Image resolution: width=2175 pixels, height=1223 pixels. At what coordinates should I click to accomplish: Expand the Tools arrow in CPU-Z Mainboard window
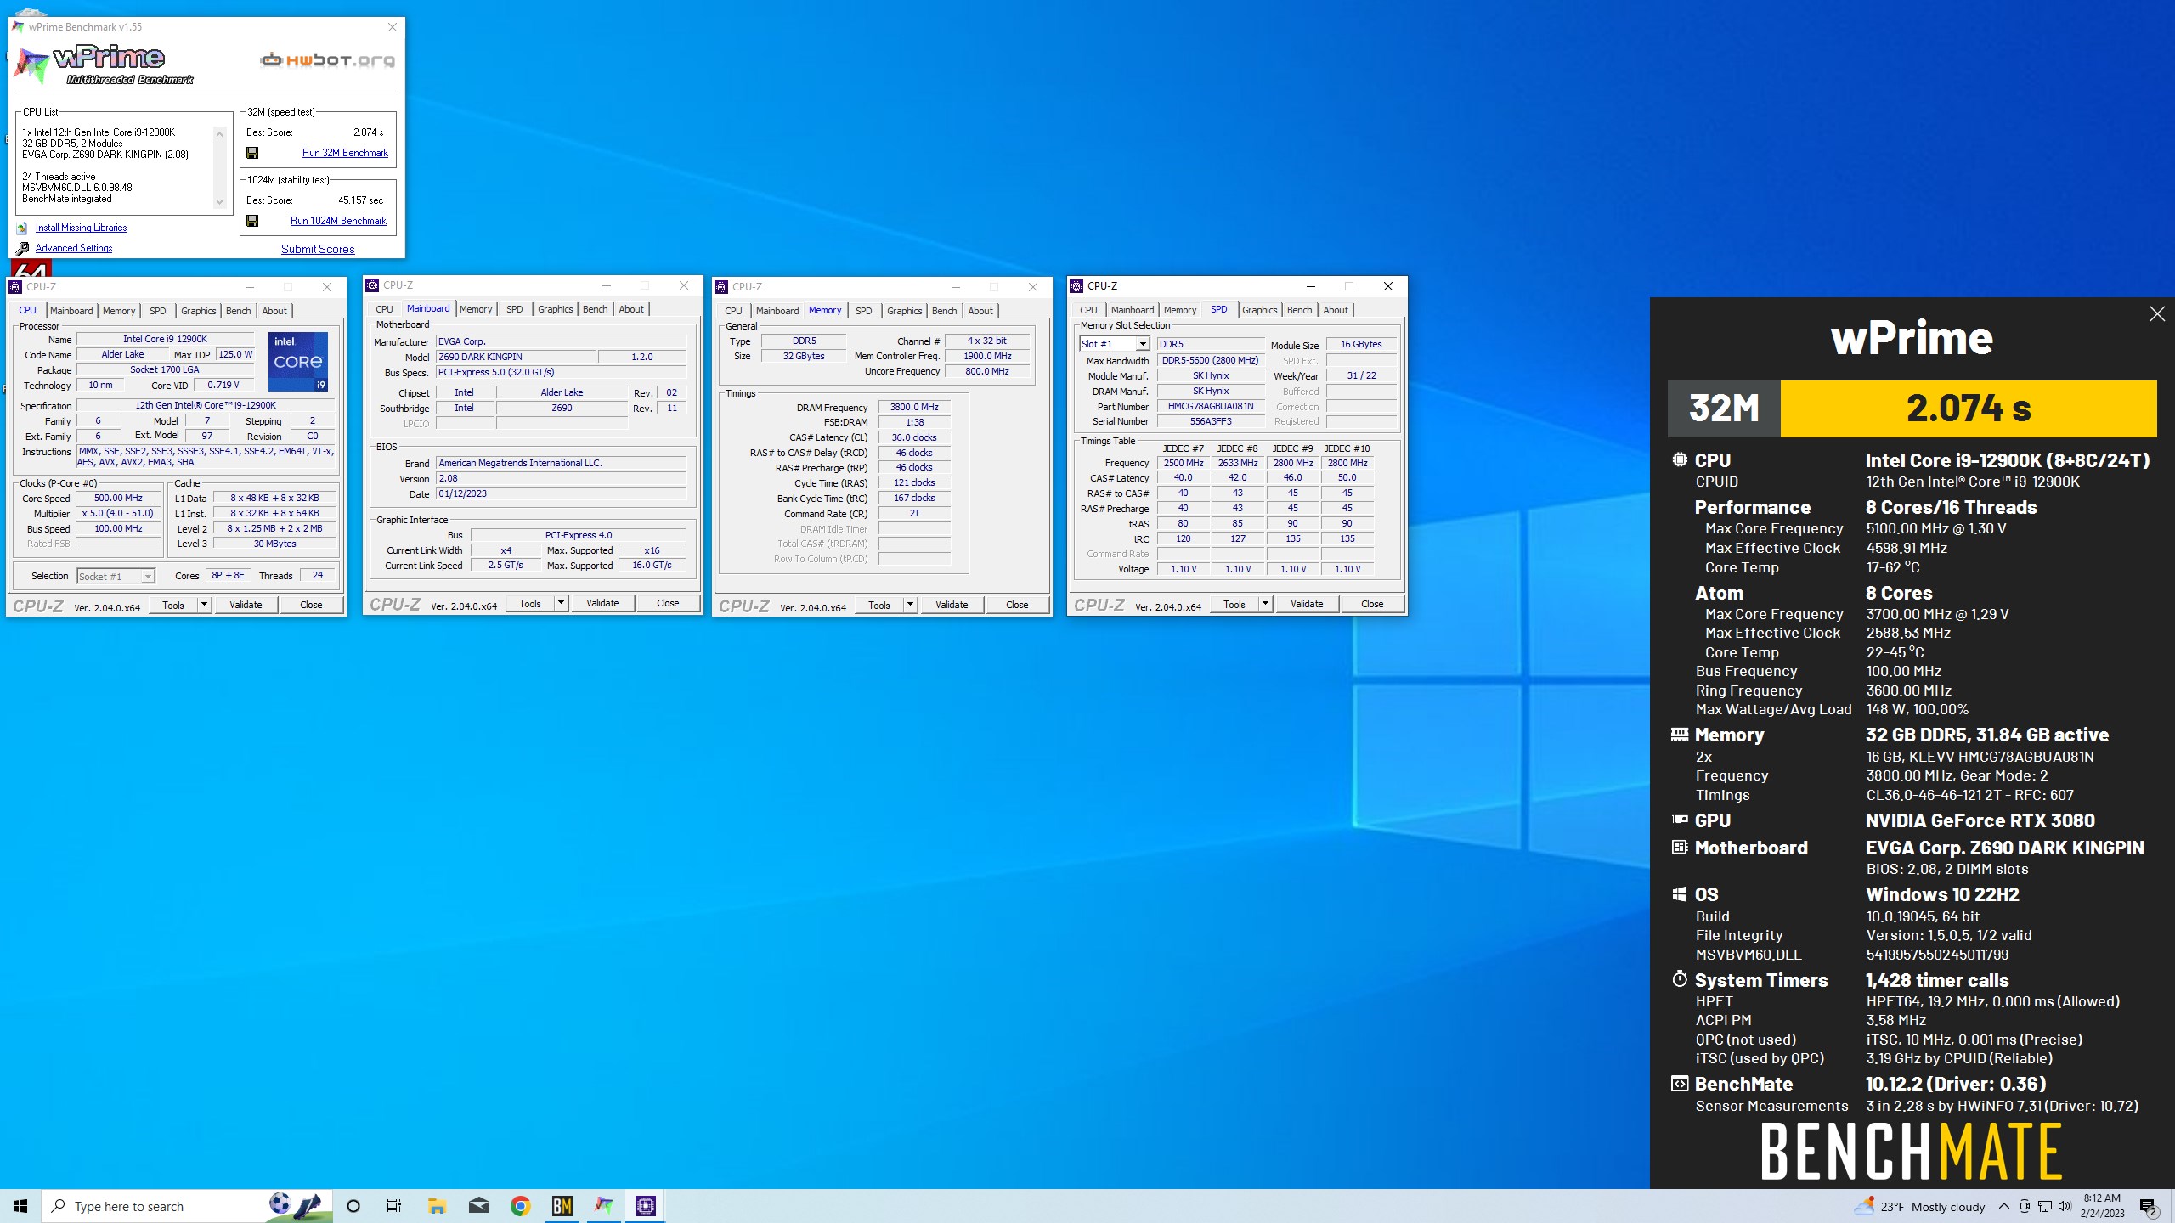pos(561,603)
